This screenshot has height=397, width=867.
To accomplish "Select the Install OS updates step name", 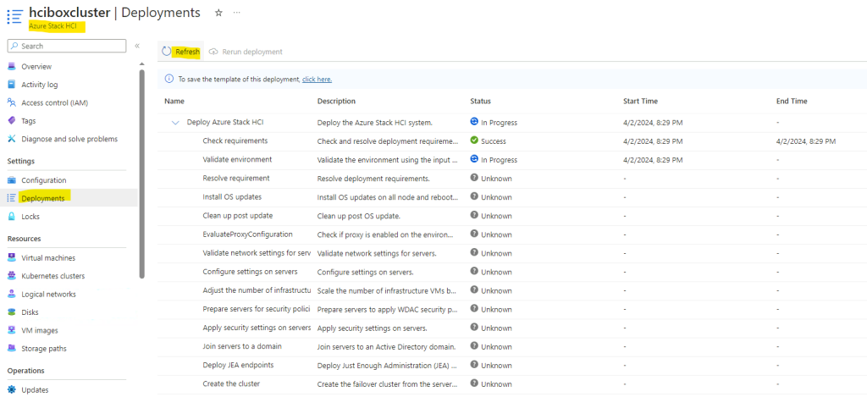I will (232, 196).
